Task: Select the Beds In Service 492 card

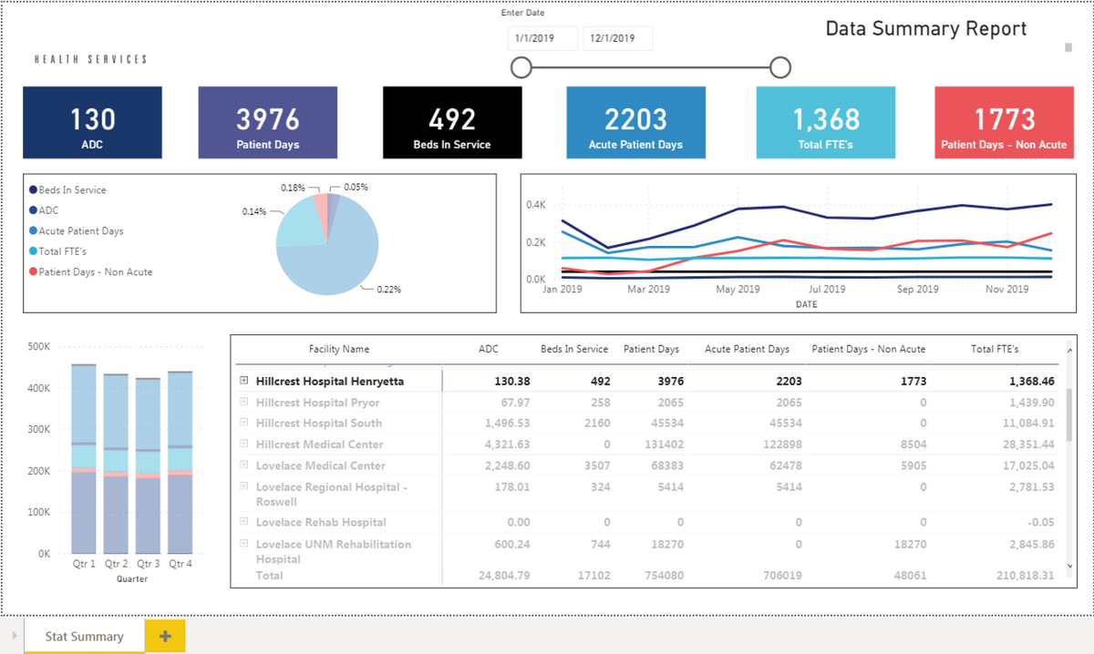Action: pos(452,123)
